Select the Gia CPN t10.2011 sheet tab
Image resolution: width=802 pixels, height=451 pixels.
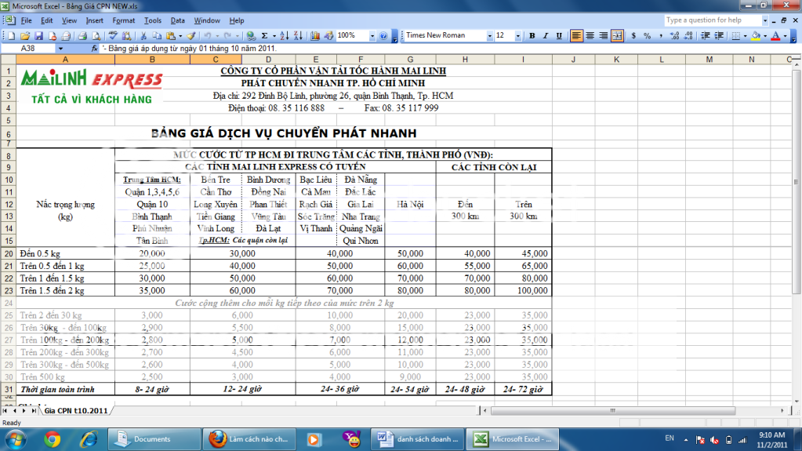(x=76, y=410)
